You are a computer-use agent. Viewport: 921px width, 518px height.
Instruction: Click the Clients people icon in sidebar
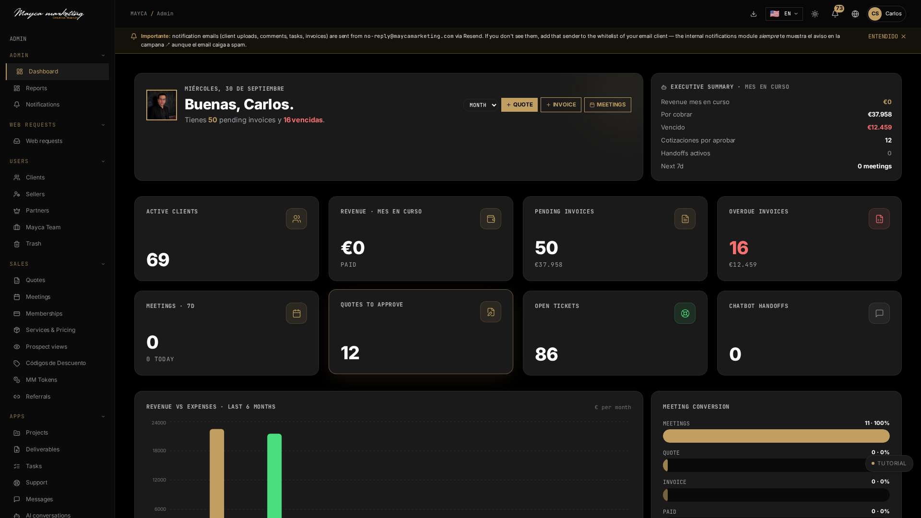pyautogui.click(x=17, y=177)
